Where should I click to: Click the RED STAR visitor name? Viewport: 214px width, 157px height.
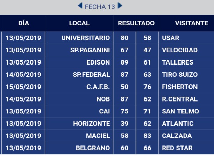(177, 148)
